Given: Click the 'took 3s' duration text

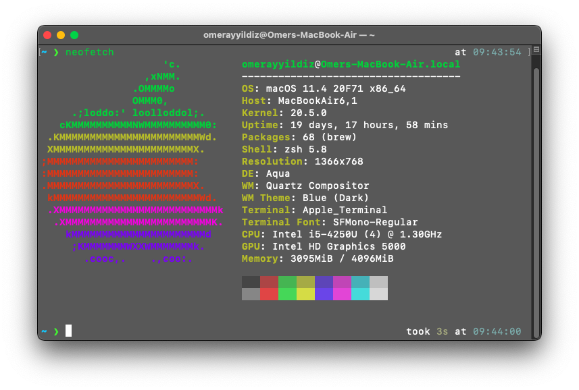Looking at the screenshot, I should point(427,332).
